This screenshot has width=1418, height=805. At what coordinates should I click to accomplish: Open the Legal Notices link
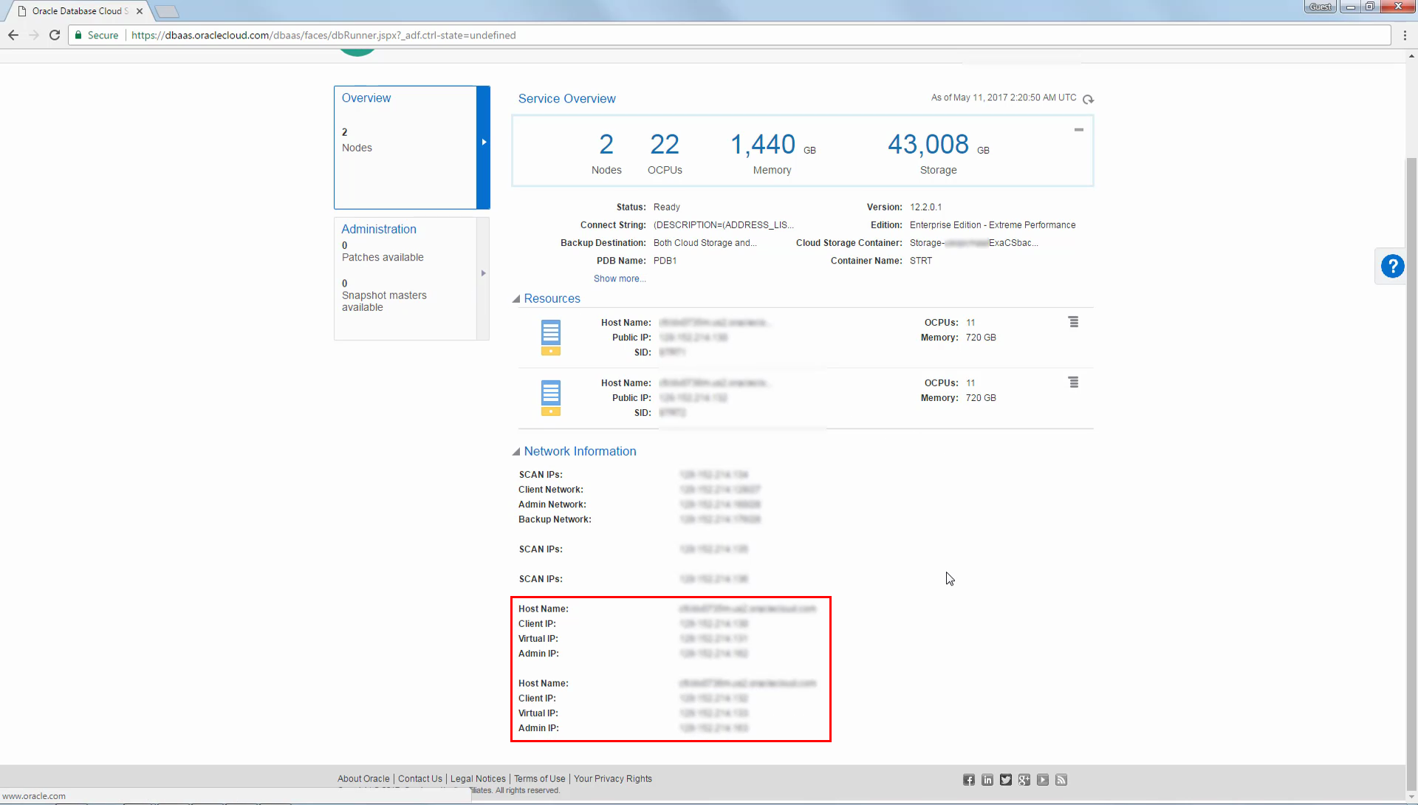pos(478,778)
